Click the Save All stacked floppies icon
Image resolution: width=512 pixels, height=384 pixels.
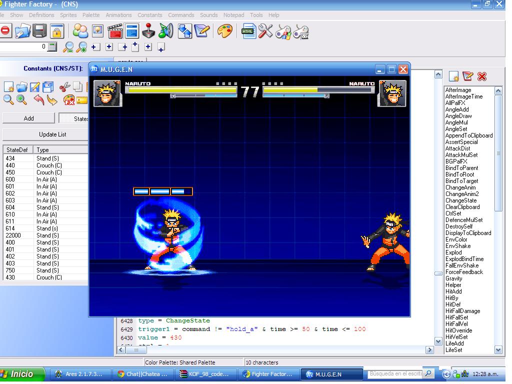[48, 87]
